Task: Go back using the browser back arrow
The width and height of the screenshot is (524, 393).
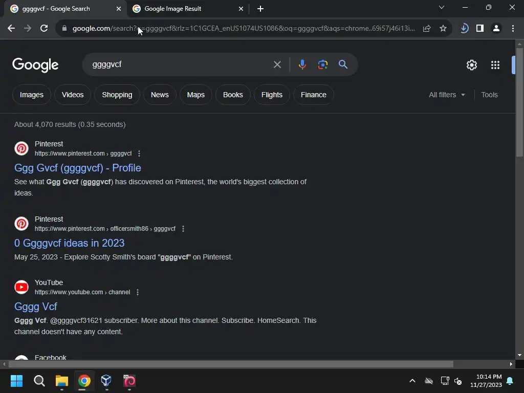Action: click(11, 29)
